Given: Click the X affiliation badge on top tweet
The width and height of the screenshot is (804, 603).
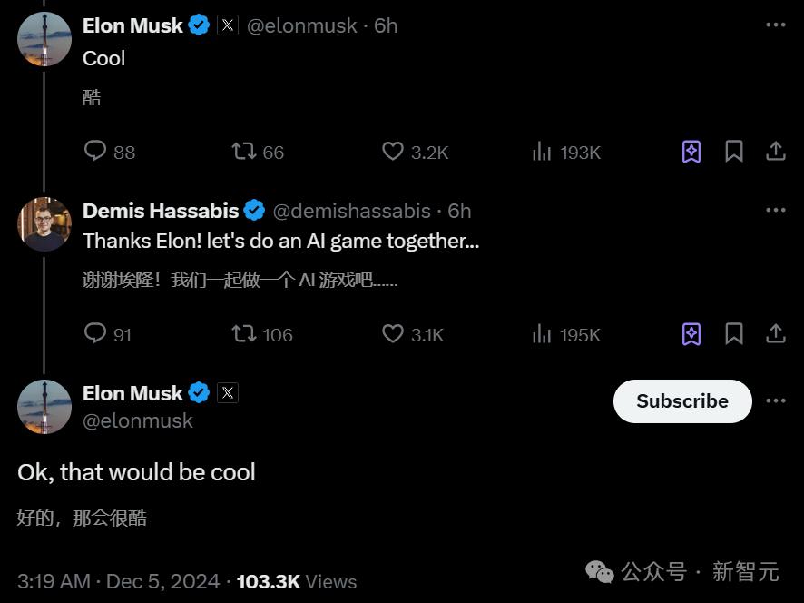Looking at the screenshot, I should [x=228, y=25].
